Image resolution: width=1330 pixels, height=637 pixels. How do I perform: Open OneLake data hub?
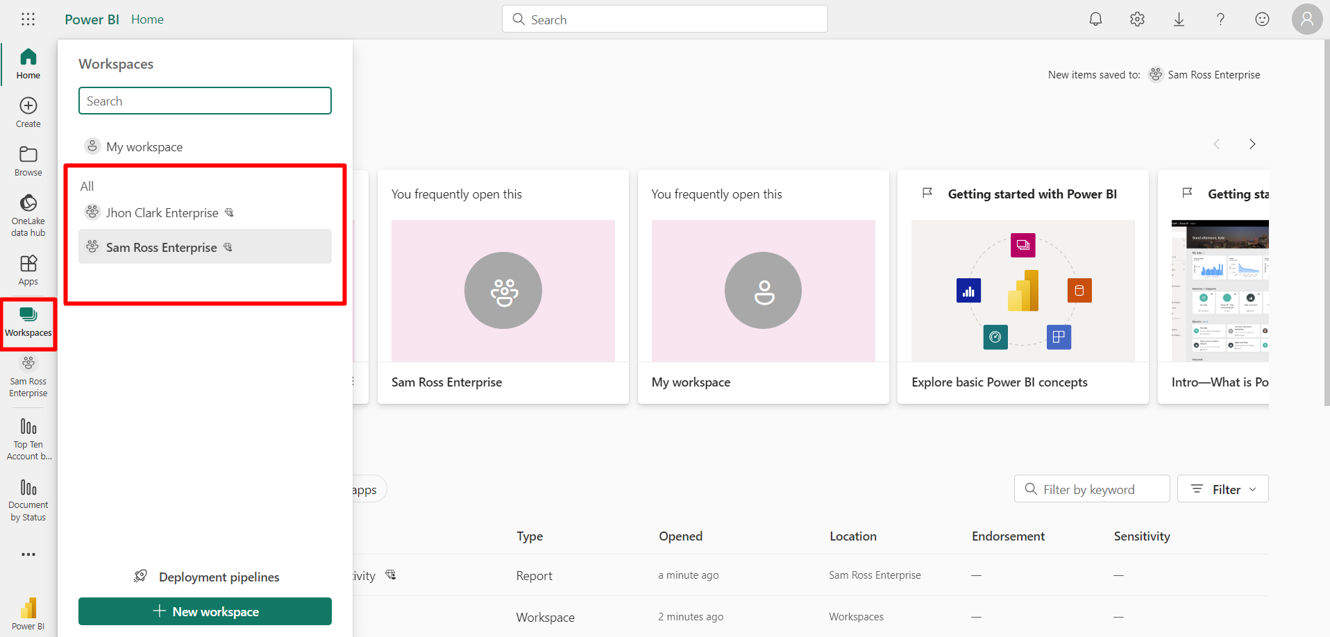click(28, 215)
